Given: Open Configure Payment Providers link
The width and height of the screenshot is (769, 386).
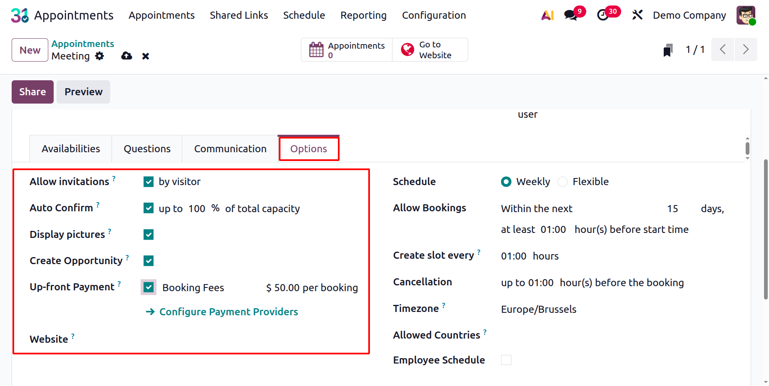Looking at the screenshot, I should pyautogui.click(x=228, y=312).
